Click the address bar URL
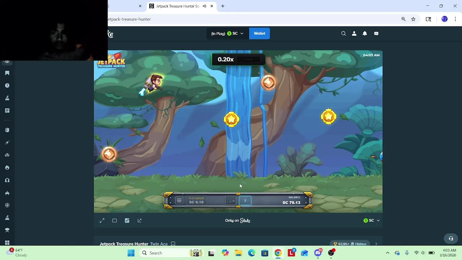Viewport: 462px width, 260px height. (129, 19)
